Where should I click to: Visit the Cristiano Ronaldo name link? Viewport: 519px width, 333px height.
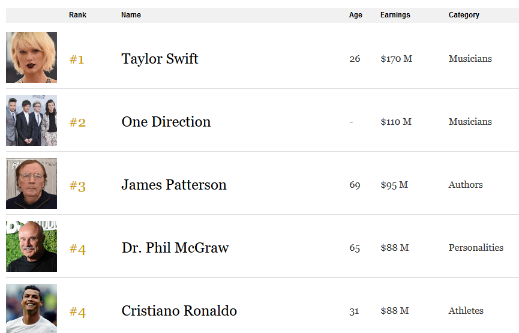[x=179, y=310]
